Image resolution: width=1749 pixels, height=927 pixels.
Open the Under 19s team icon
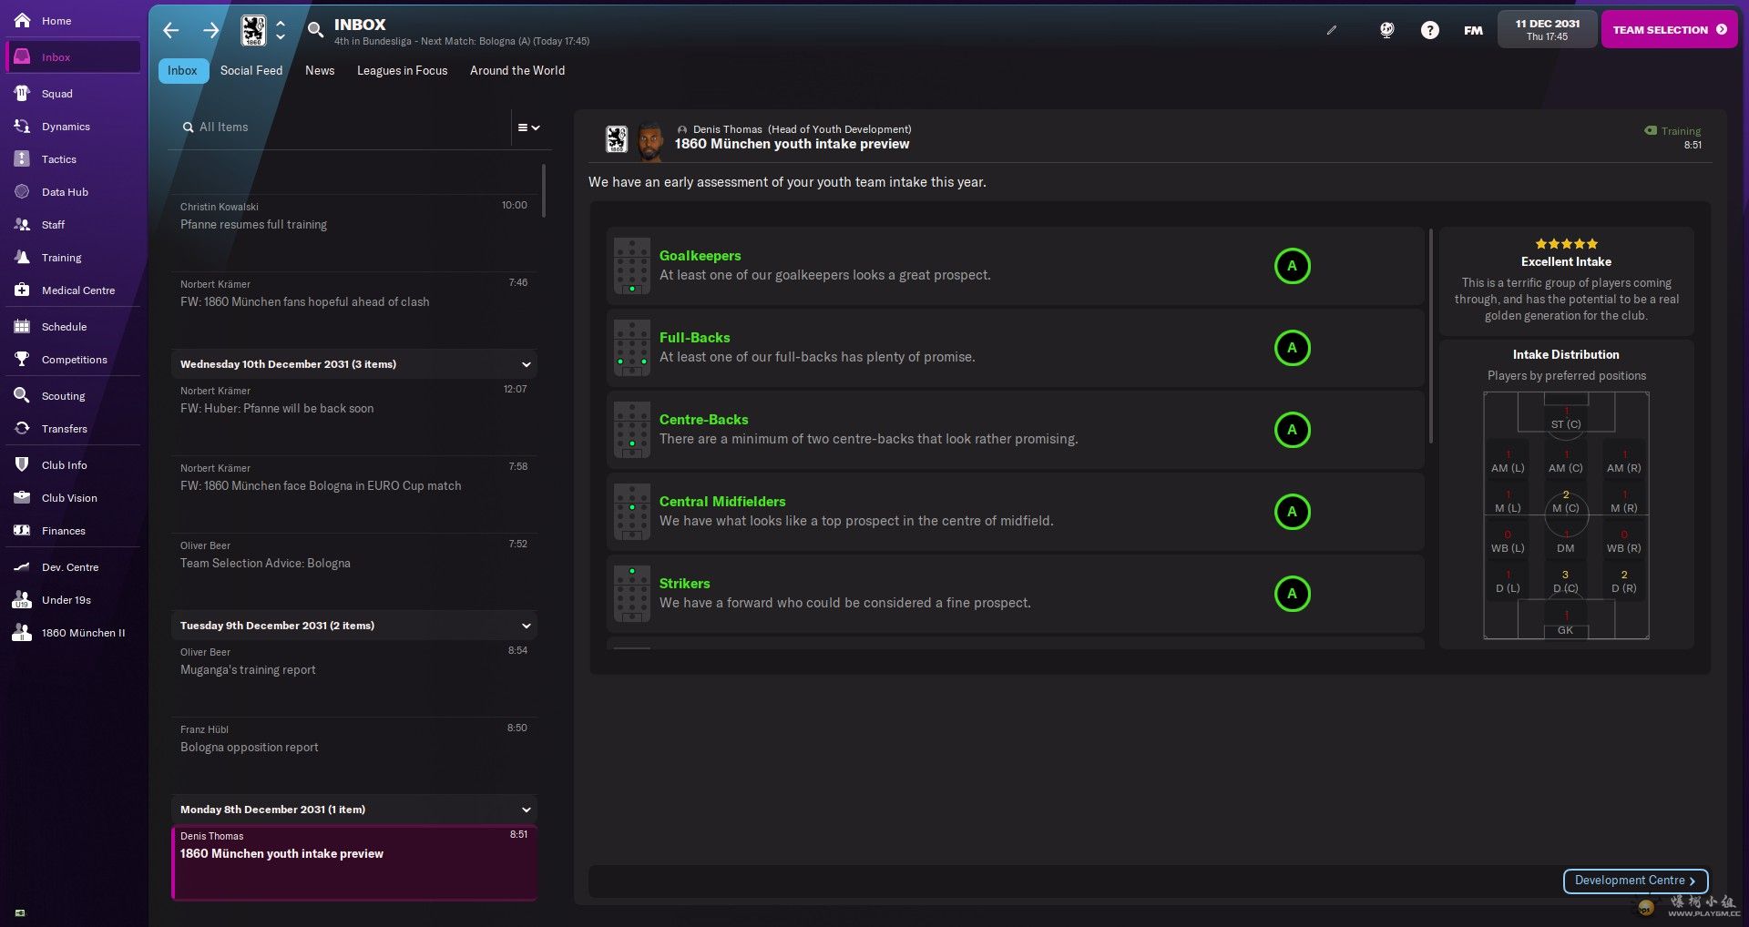coord(23,599)
